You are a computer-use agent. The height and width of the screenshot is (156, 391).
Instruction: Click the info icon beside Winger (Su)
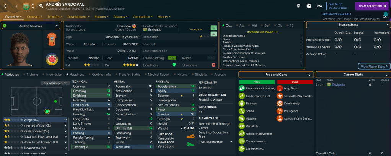pyautogui.click(x=22, y=120)
